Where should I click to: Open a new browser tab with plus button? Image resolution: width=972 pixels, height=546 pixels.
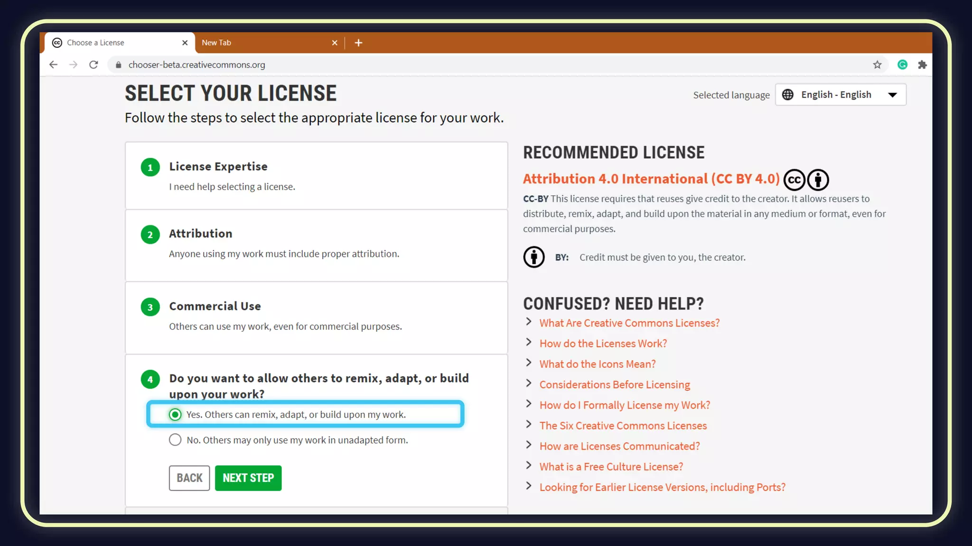(x=358, y=43)
